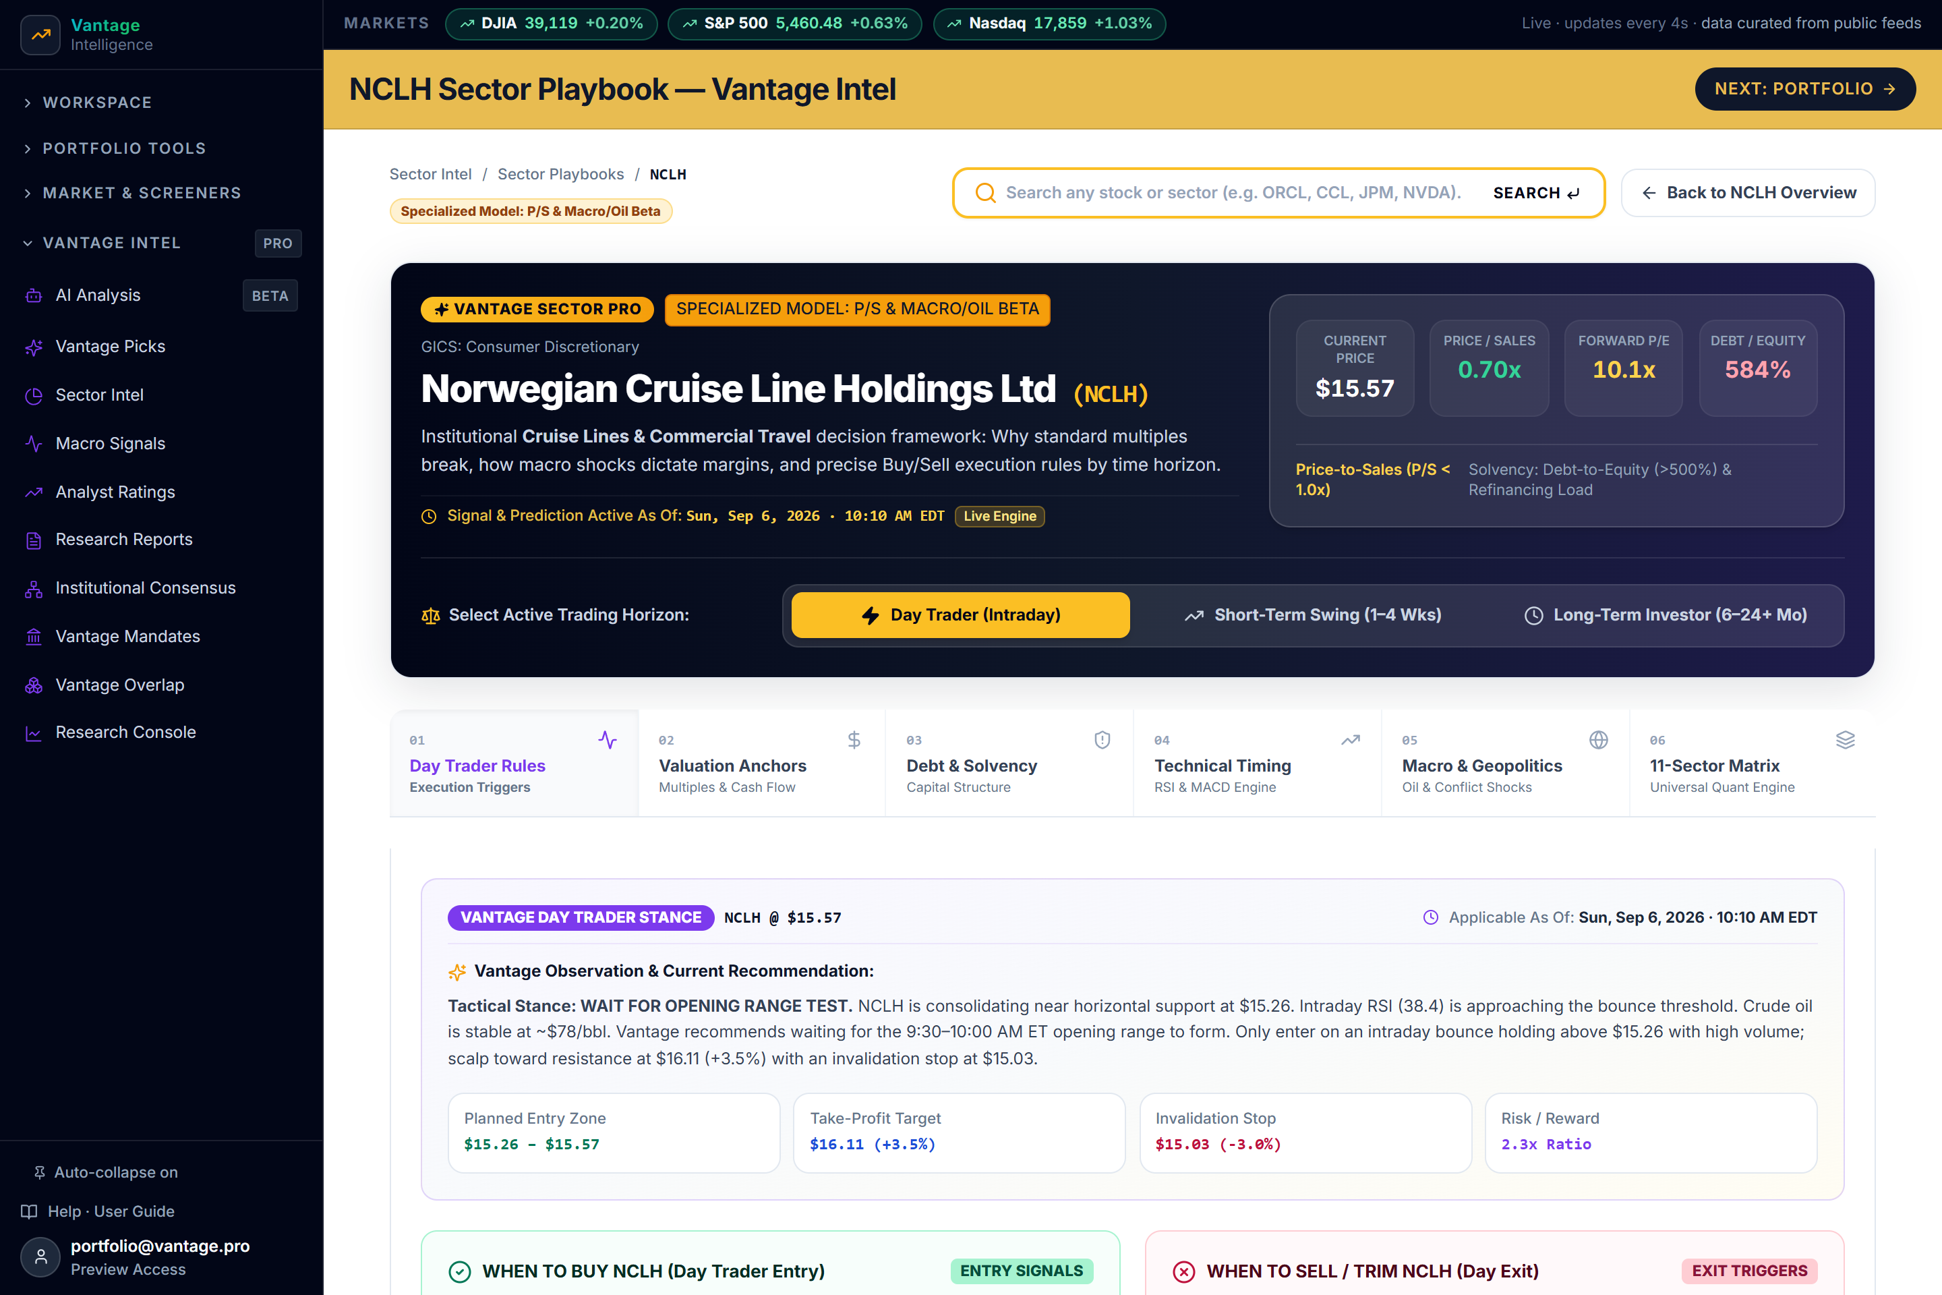Click the Debt & Solvency shield icon

[1102, 740]
